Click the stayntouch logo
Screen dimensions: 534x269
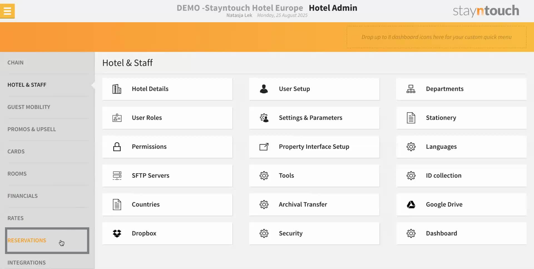[486, 11]
